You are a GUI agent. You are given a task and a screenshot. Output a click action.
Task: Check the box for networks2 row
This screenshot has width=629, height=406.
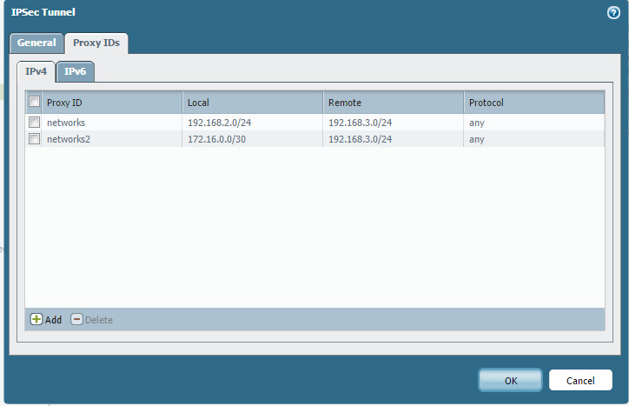click(x=35, y=139)
